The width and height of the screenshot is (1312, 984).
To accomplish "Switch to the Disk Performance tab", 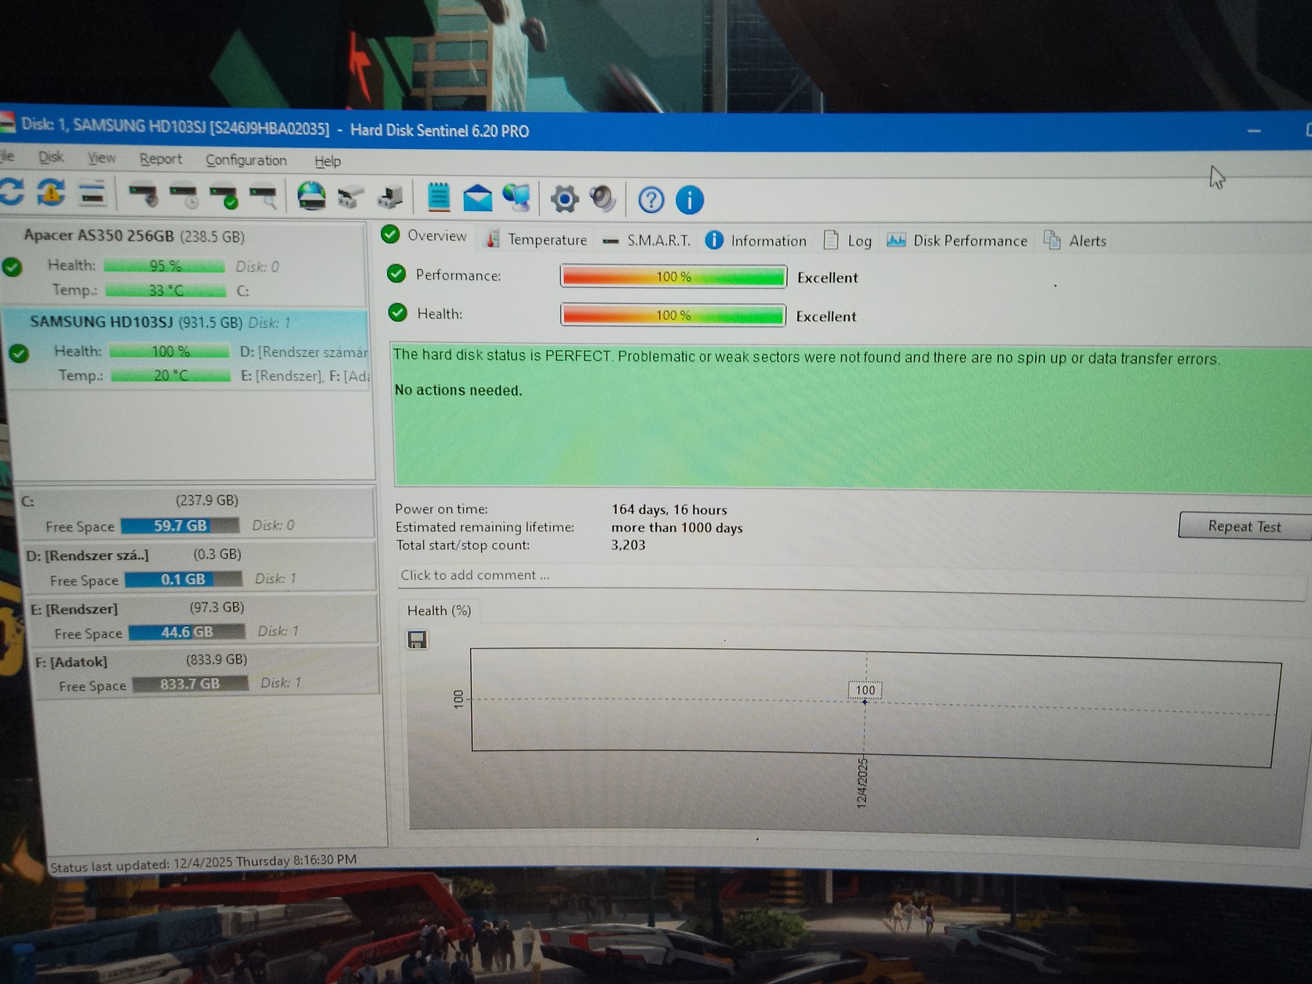I will click(x=957, y=241).
